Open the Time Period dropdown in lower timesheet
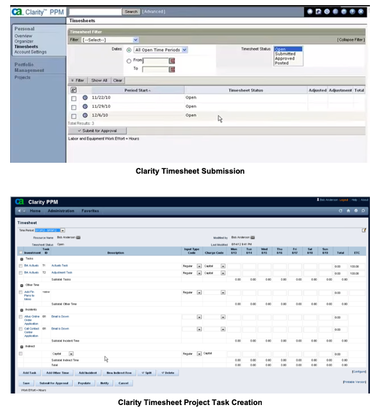This screenshot has height=414, width=384. 63,231
